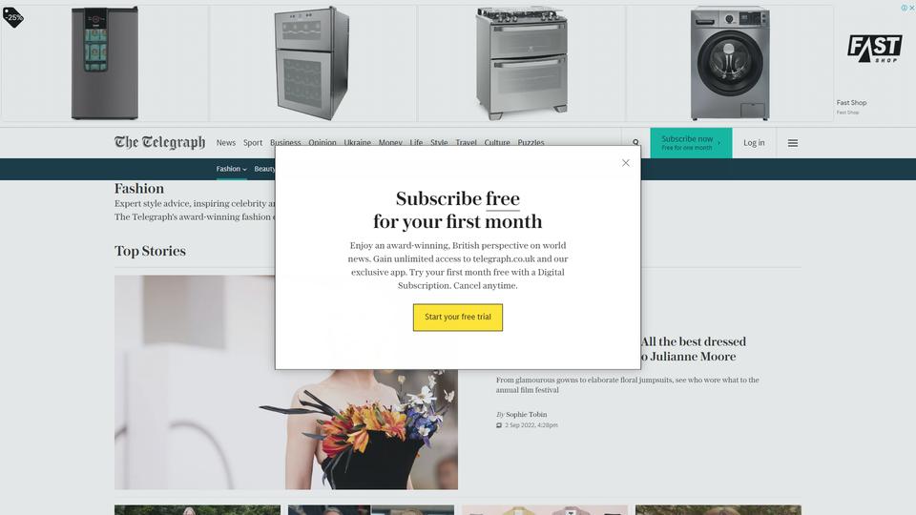
Task: Expand the Fashion dropdown in the sub-navigation
Action: point(231,169)
